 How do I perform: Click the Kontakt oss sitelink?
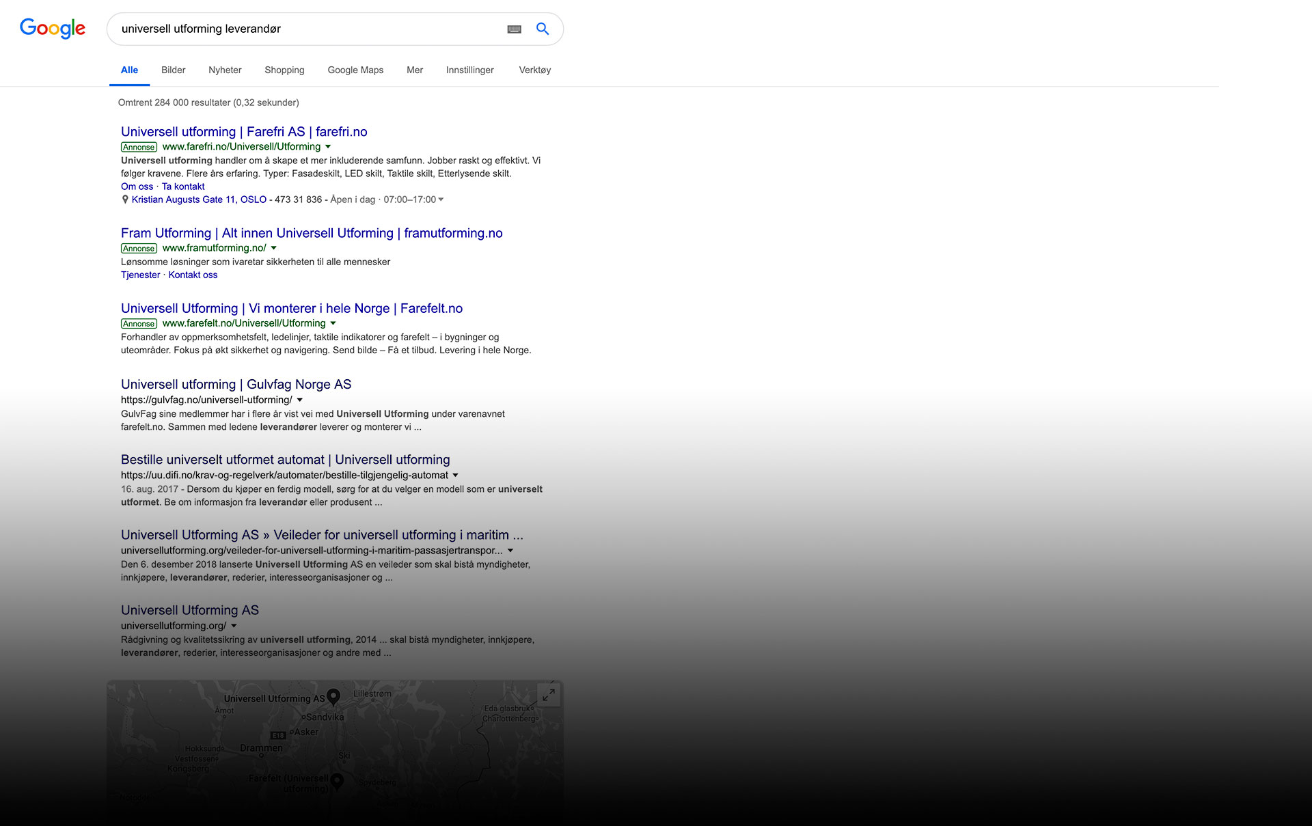point(193,275)
